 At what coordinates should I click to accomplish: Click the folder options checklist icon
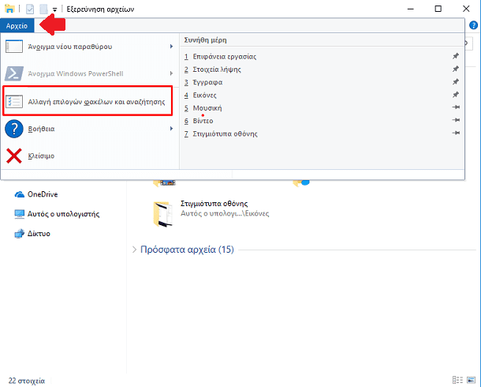tap(14, 101)
